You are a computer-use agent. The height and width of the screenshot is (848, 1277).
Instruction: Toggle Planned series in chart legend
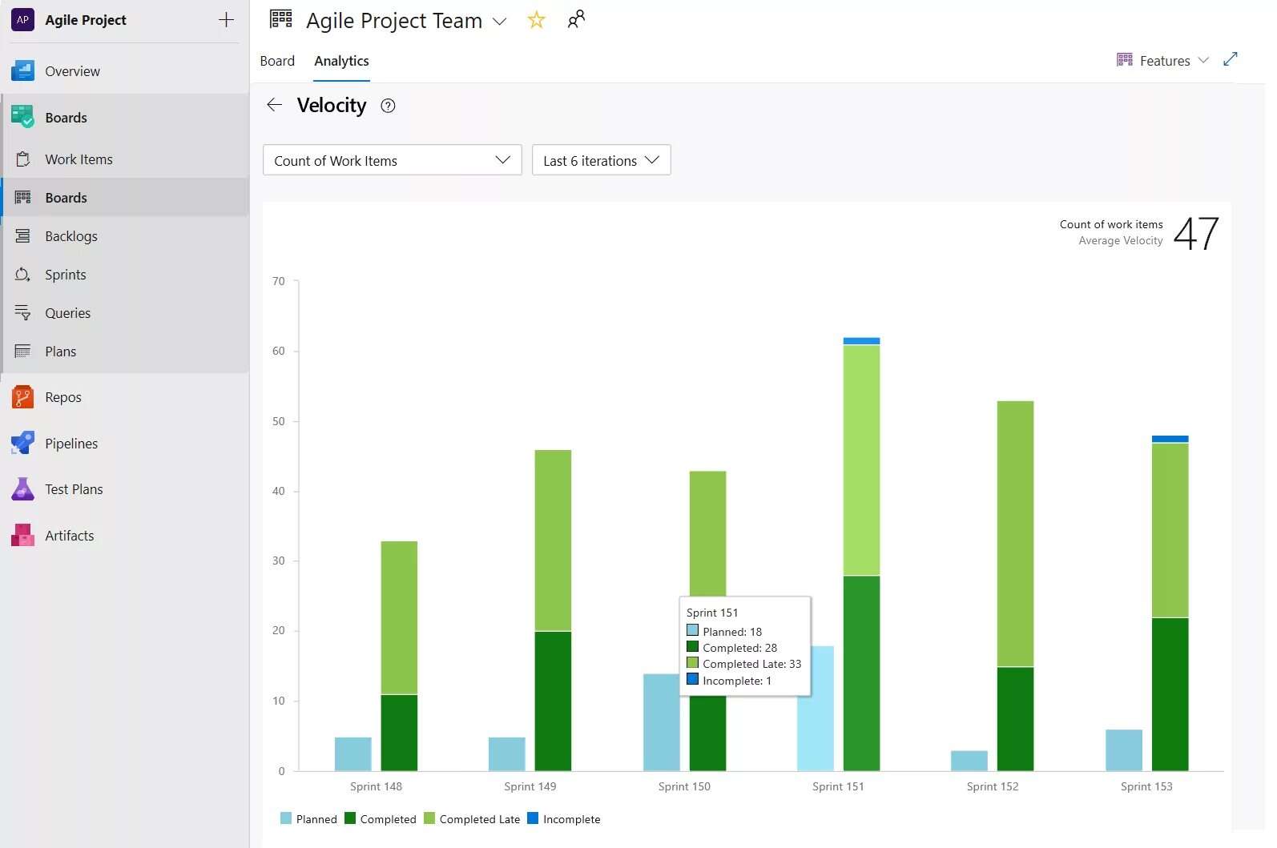click(x=308, y=818)
